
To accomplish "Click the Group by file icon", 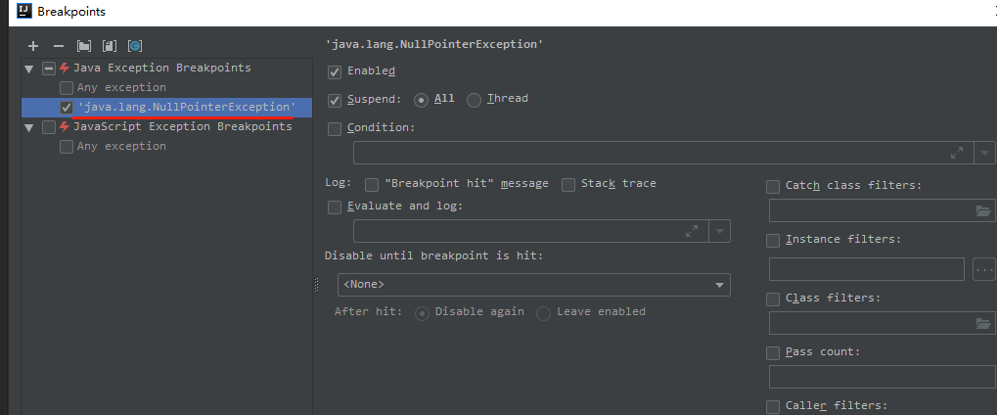I will [110, 46].
